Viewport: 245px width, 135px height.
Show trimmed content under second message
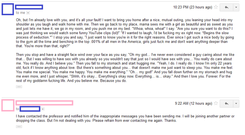(19, 126)
